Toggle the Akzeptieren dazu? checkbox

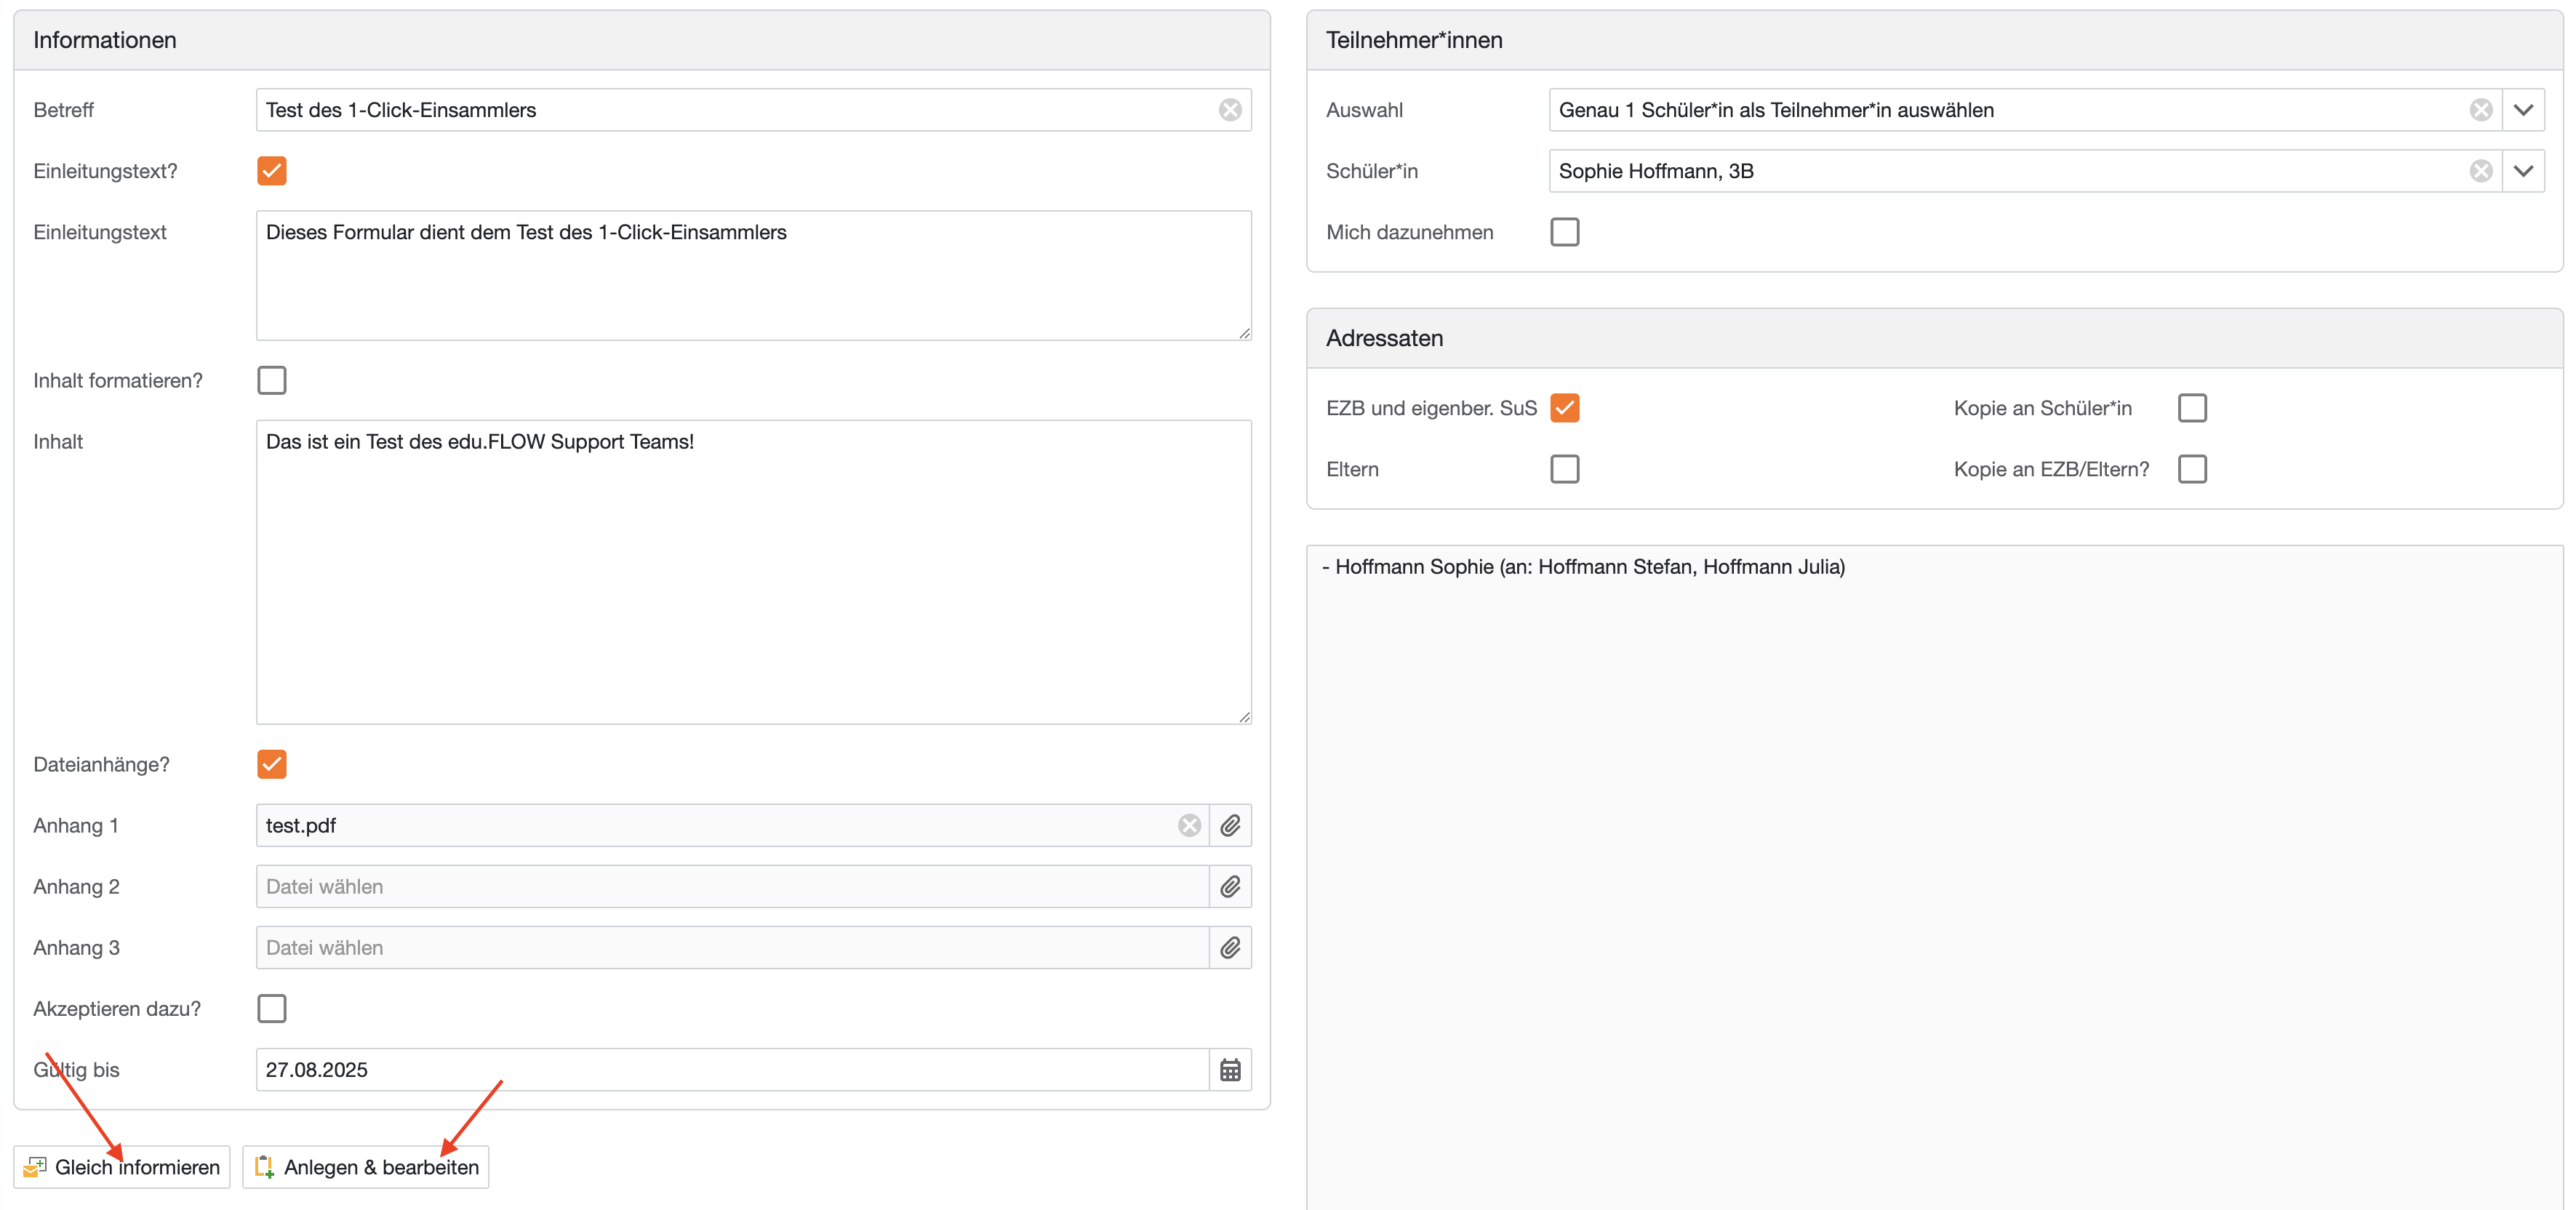coord(272,1008)
